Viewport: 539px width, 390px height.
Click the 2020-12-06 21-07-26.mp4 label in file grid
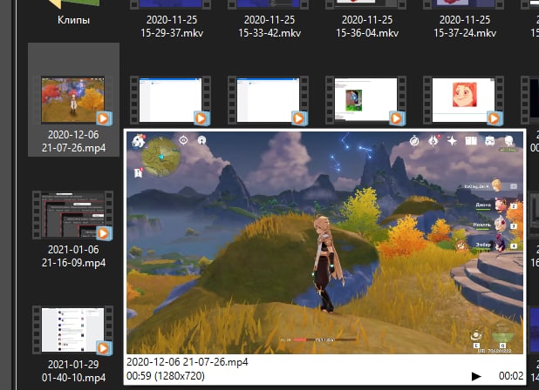(73, 141)
